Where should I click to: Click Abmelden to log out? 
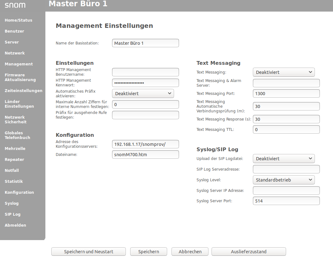click(x=15, y=225)
